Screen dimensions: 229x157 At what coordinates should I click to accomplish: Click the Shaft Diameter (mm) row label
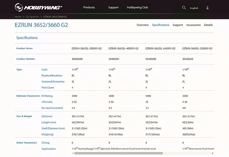point(53,128)
